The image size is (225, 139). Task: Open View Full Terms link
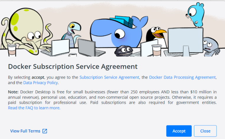point(25,131)
